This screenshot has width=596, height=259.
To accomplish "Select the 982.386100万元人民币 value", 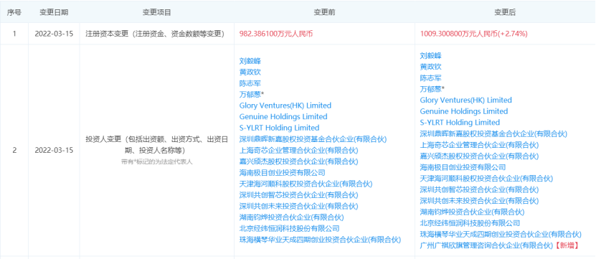I will click(x=276, y=34).
